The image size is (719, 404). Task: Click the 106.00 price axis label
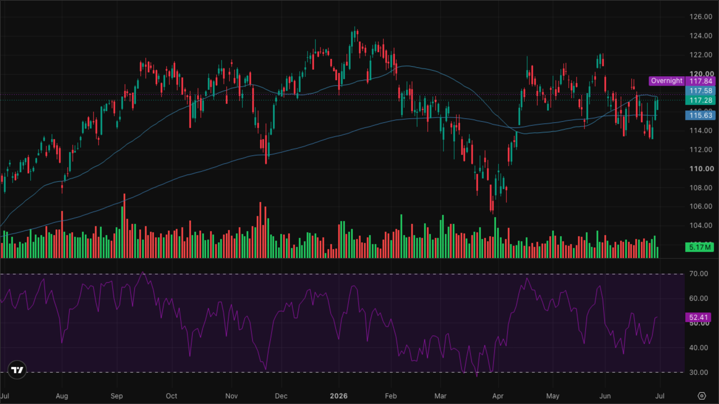coord(701,206)
